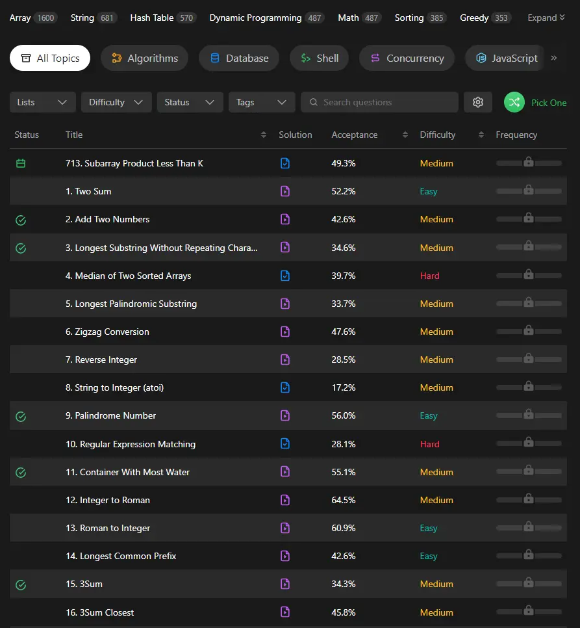Click Easy difficulty for 13. Roman to Integer
Image resolution: width=580 pixels, height=628 pixels.
coord(429,528)
